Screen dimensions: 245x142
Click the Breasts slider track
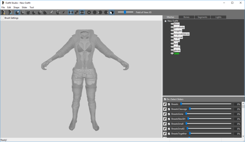[206, 104]
